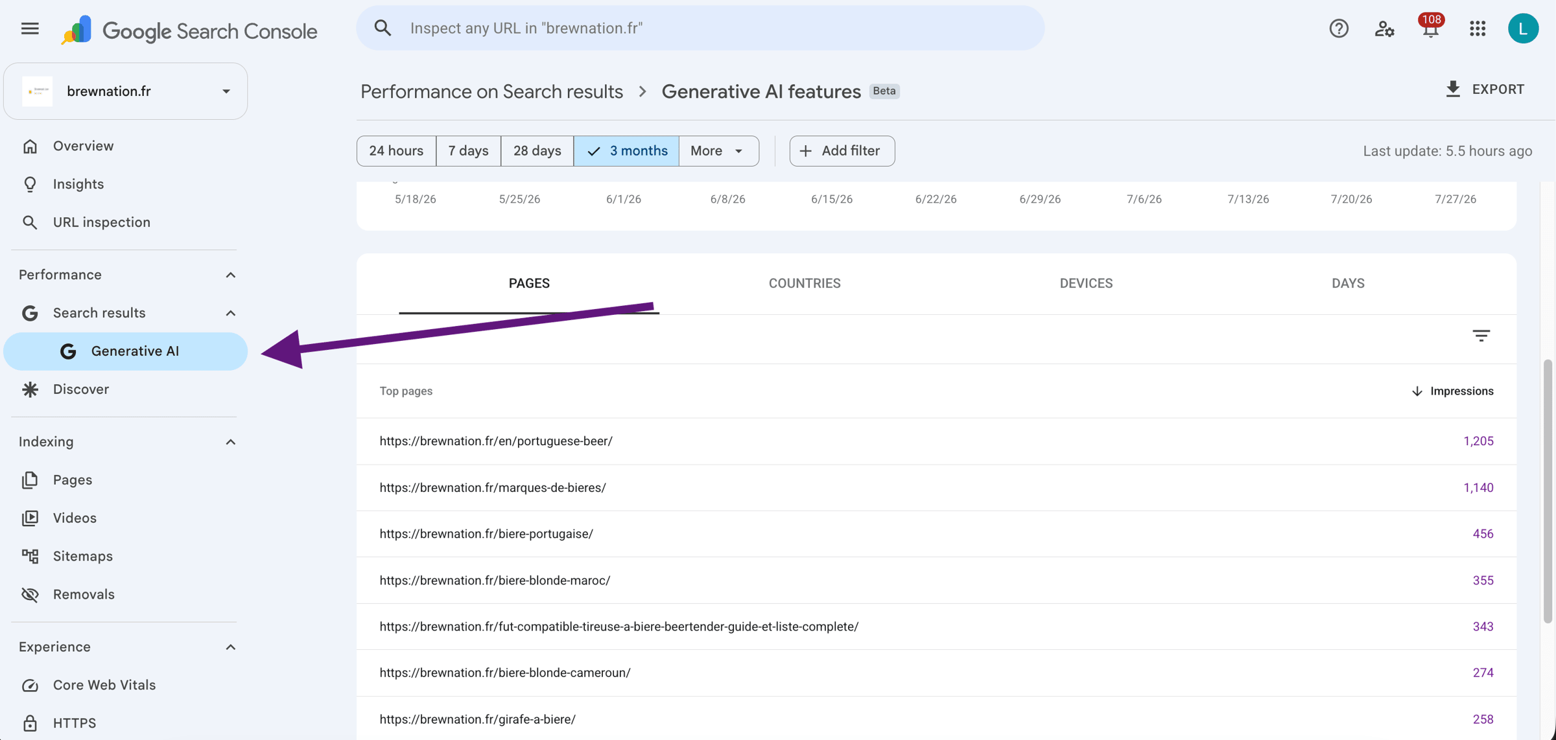
Task: Open Generative AI in the sidebar
Action: click(x=126, y=351)
